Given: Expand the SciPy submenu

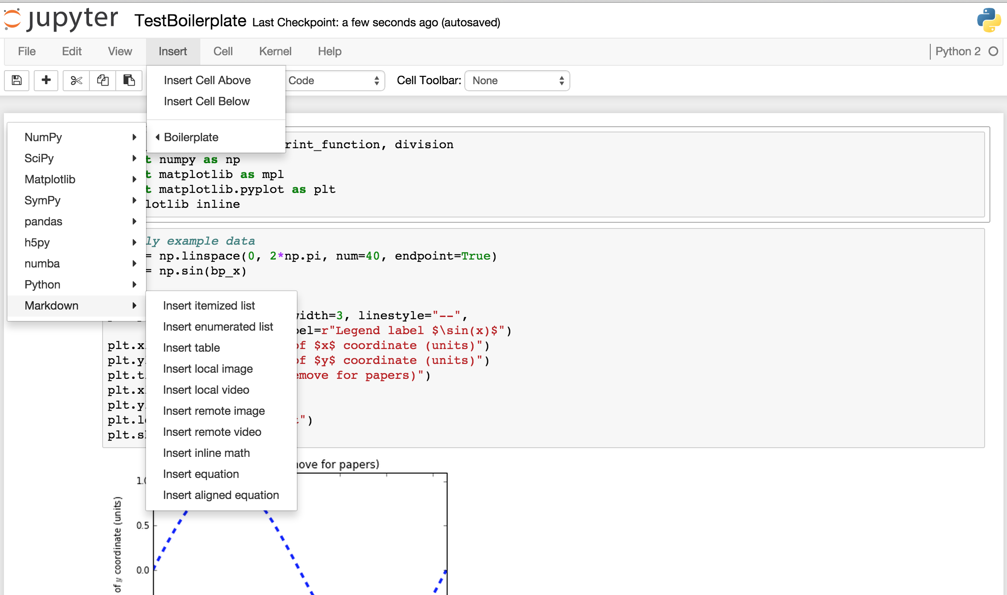Looking at the screenshot, I should click(77, 158).
